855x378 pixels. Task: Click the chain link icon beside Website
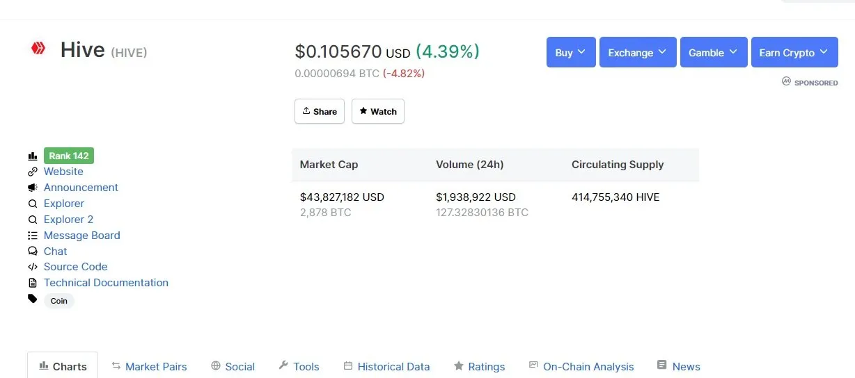32,172
